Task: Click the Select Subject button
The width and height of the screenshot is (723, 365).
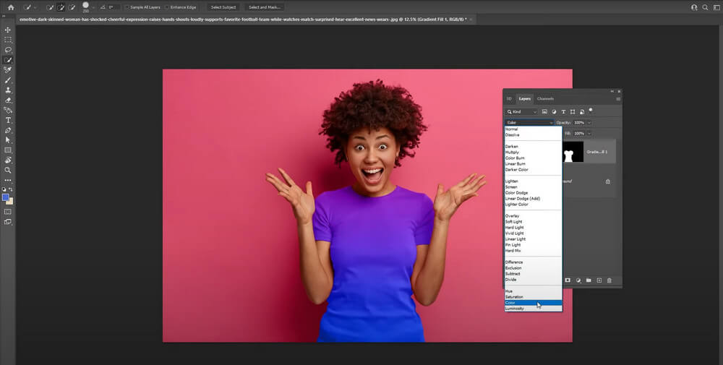Action: pos(223,7)
